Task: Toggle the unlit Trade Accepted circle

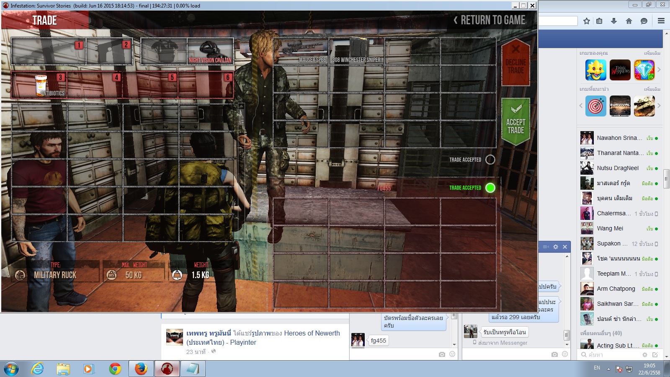Action: (x=490, y=160)
